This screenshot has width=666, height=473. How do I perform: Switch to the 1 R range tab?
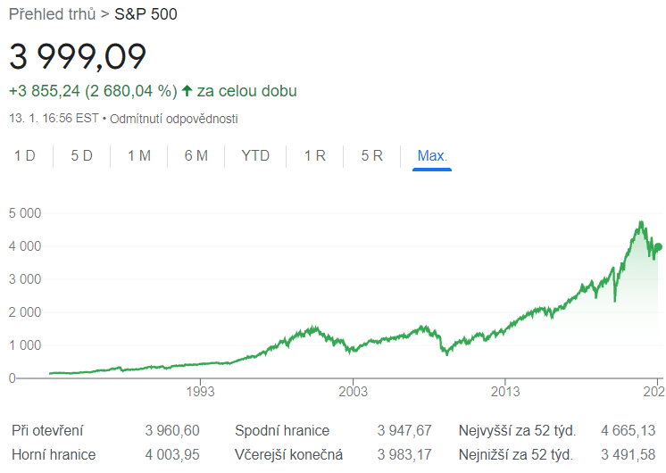point(315,156)
